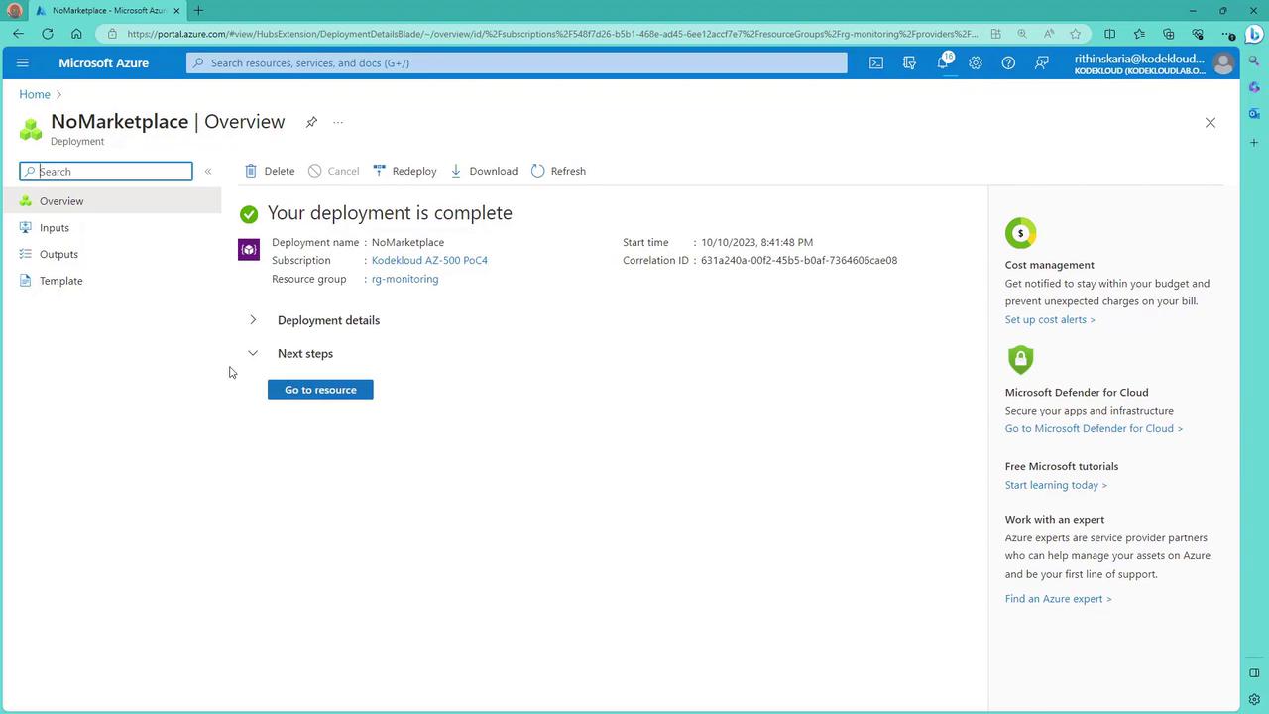Toggle browser split screen
Screen dimensions: 1269x714
pyautogui.click(x=1110, y=34)
